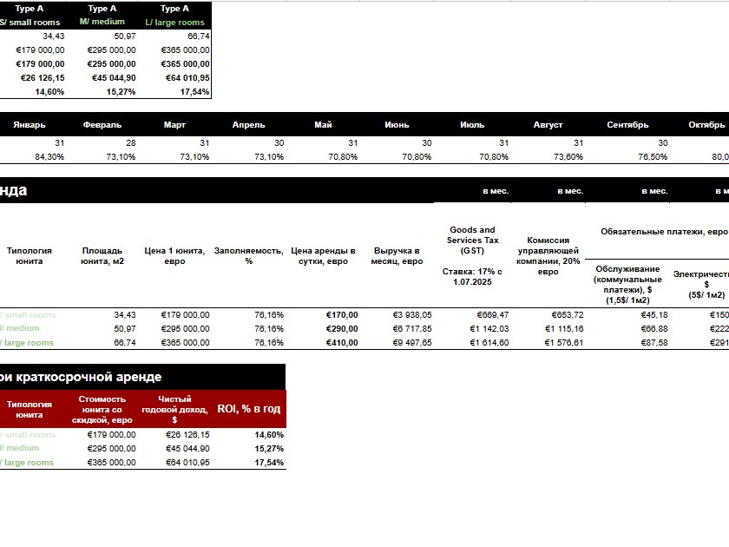The width and height of the screenshot is (729, 547).
Task: Click 'large rooms' row label in the ROI table
Action: click(x=27, y=463)
